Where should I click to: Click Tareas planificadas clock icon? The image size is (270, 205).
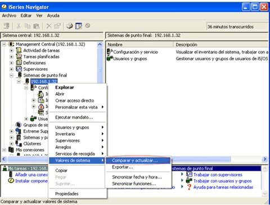click(x=19, y=57)
